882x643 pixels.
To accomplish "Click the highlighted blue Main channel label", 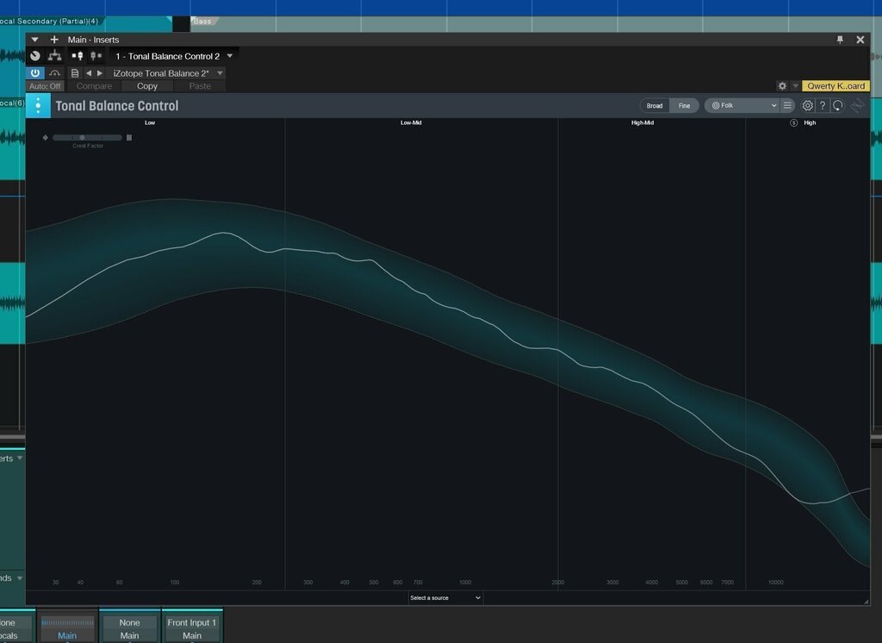I will pos(67,636).
